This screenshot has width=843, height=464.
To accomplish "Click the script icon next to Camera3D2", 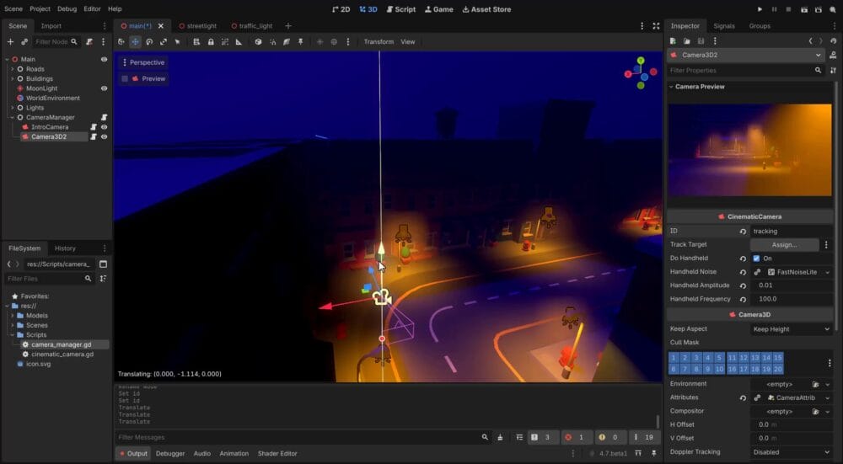I will click(94, 137).
